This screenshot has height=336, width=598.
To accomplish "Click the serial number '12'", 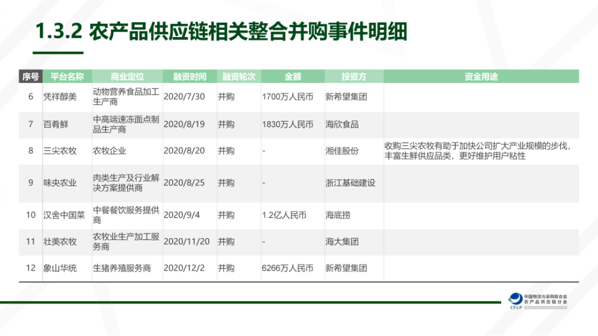I will point(31,268).
